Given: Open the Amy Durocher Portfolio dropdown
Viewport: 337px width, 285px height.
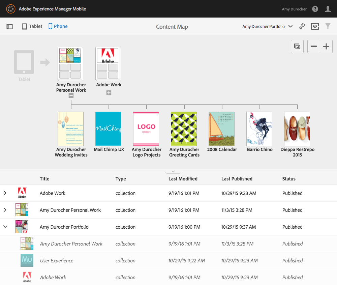Looking at the screenshot, I should coord(267,26).
